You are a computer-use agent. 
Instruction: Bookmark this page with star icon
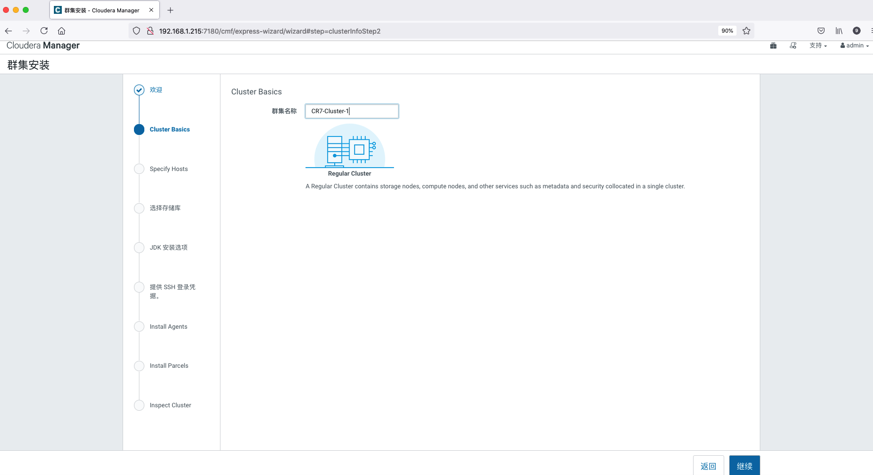point(746,31)
